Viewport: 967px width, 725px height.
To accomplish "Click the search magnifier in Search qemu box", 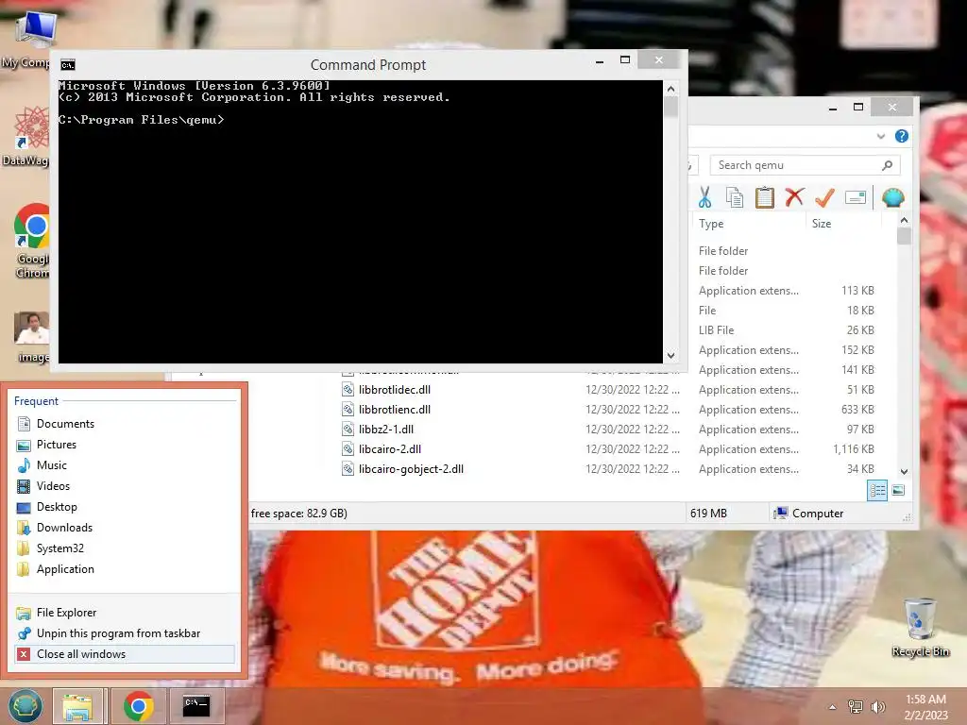I will (x=887, y=165).
